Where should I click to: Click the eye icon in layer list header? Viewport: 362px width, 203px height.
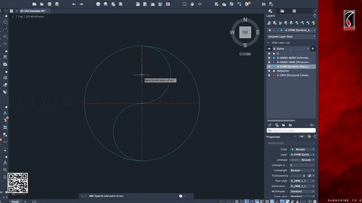(269, 49)
